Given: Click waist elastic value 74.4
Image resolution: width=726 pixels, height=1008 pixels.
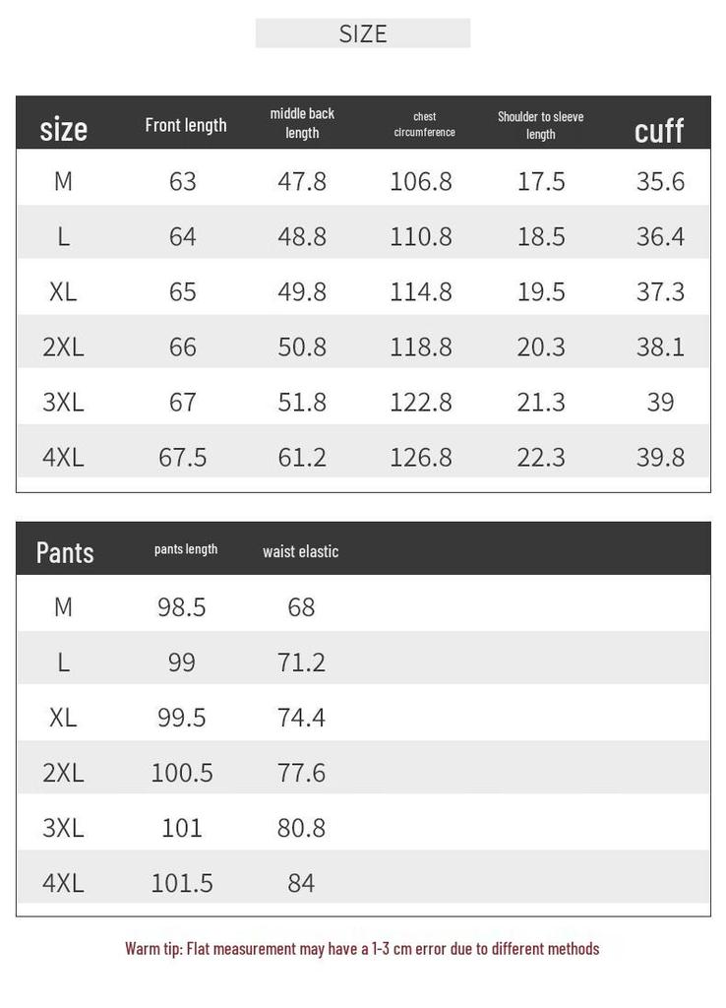Looking at the screenshot, I should point(301,718).
